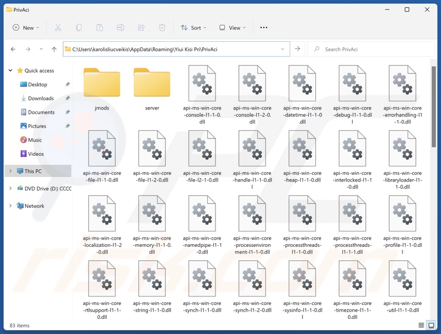
Task: Open the View dropdown menu
Action: [233, 27]
